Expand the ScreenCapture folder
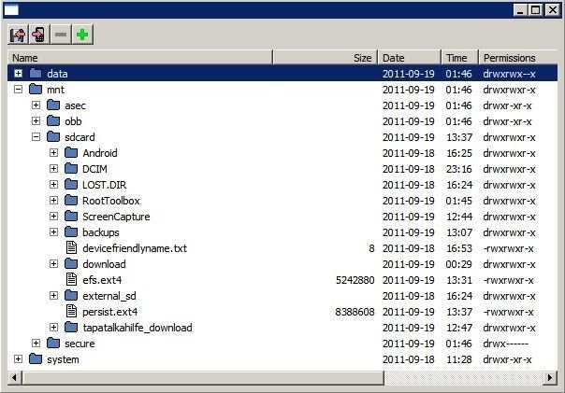The width and height of the screenshot is (565, 393). pyautogui.click(x=53, y=216)
